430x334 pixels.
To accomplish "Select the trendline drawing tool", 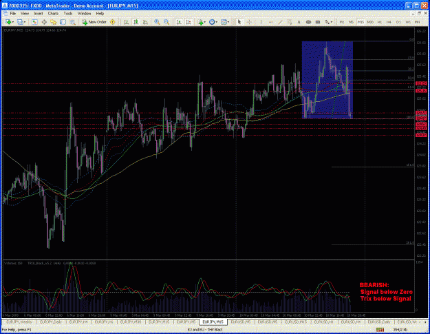I will pyautogui.click(x=280, y=22).
